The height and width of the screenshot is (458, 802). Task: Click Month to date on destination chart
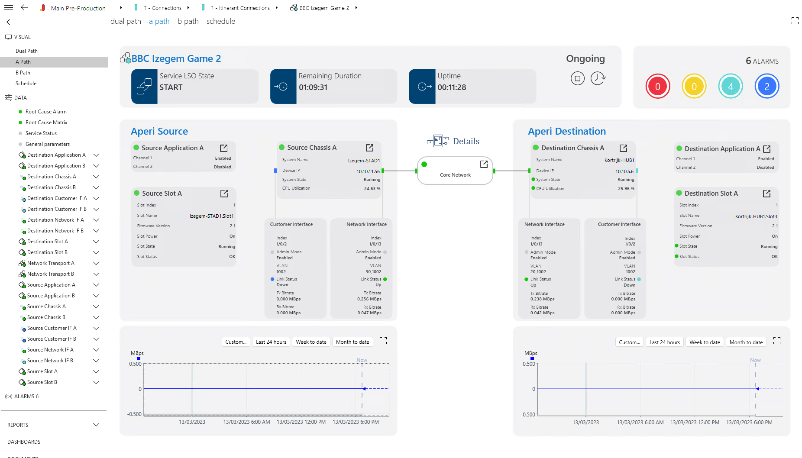[746, 342]
